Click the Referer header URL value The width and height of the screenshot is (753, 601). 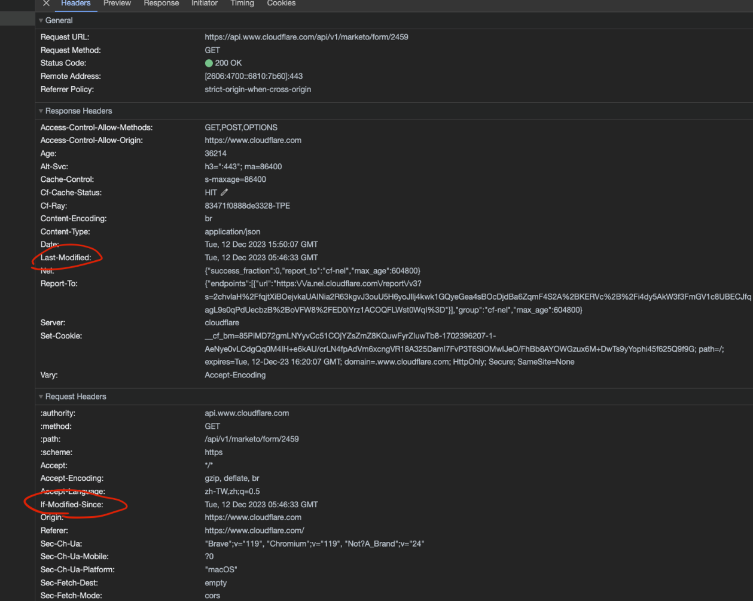254,530
